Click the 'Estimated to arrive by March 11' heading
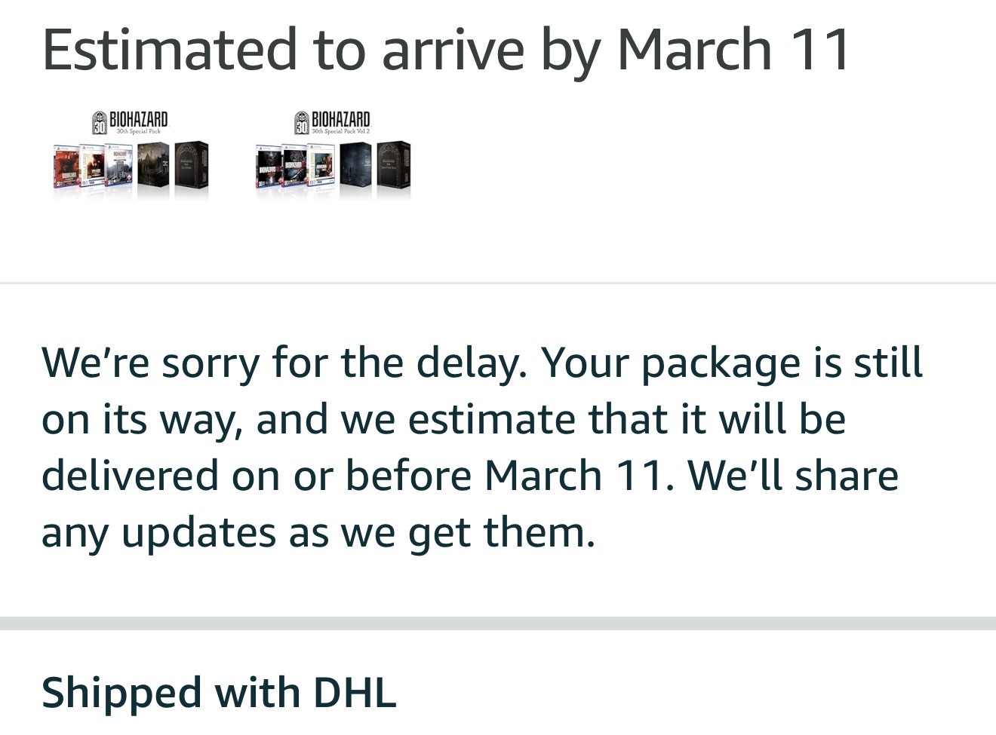 pyautogui.click(x=446, y=50)
